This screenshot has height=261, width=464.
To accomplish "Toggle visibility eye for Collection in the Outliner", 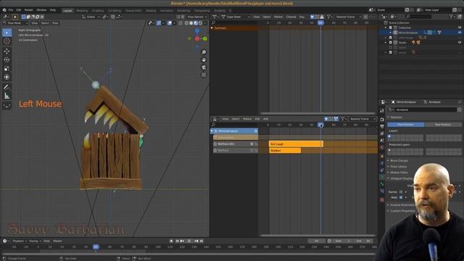I will click(460, 28).
